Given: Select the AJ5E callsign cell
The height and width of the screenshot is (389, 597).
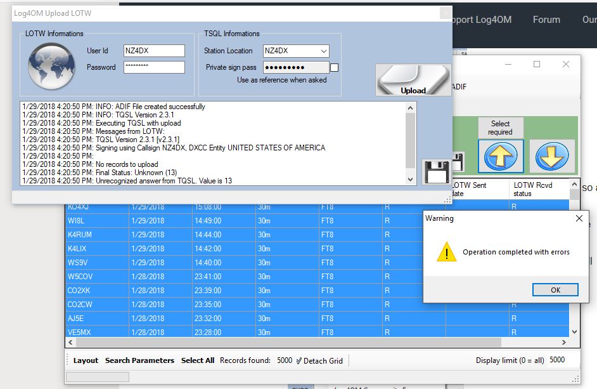Looking at the screenshot, I should click(x=97, y=319).
